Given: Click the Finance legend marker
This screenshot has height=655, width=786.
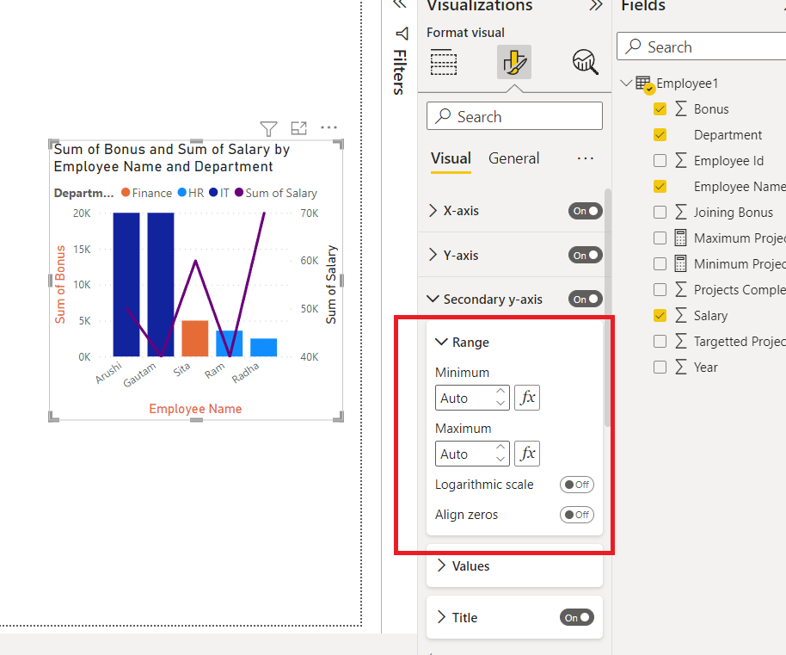Looking at the screenshot, I should click(x=126, y=193).
